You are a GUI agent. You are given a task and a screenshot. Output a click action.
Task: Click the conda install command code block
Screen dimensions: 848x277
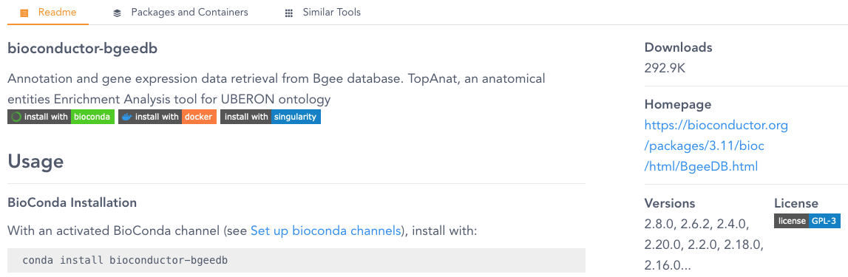point(296,260)
